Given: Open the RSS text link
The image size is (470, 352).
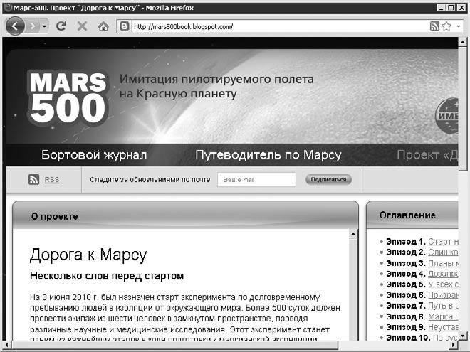Looking at the screenshot, I should 52,180.
